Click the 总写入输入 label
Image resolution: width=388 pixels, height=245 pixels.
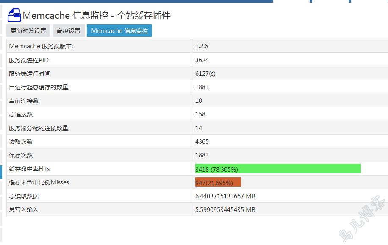coord(24,210)
